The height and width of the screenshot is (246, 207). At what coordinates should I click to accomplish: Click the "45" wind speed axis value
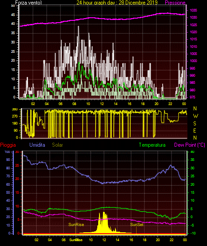[x=13, y=15]
